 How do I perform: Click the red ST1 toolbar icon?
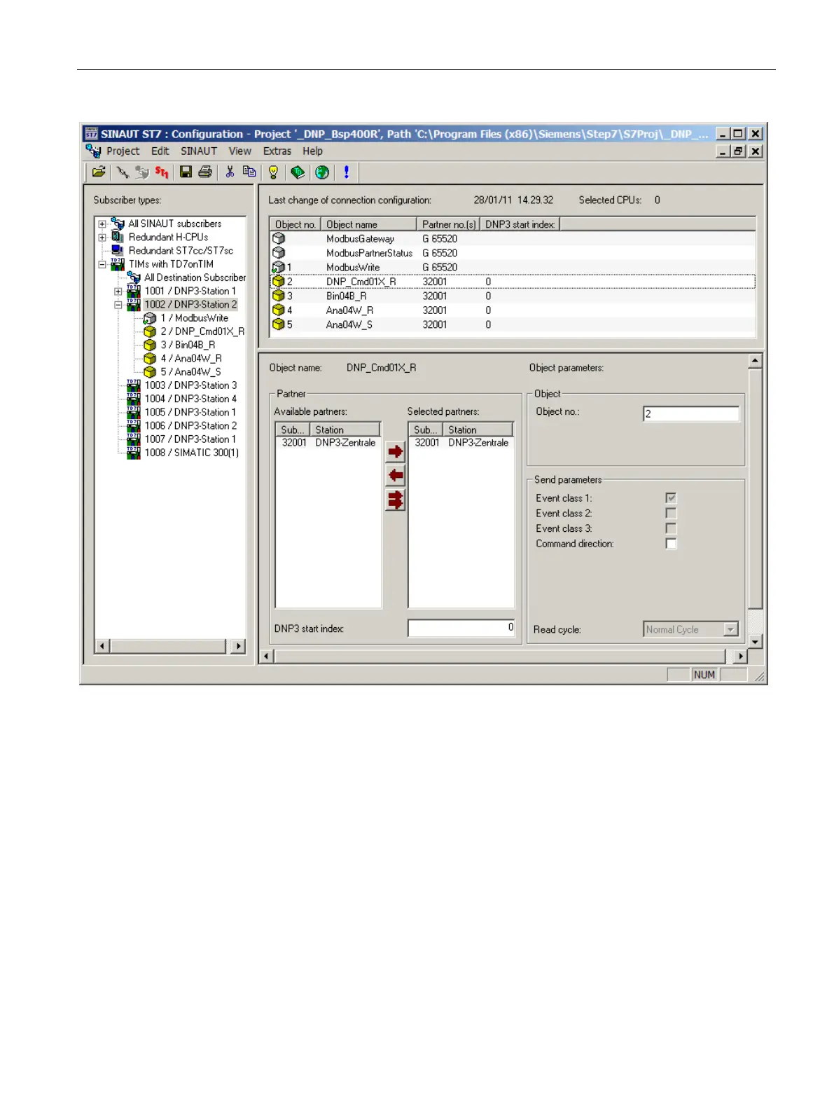coord(162,172)
